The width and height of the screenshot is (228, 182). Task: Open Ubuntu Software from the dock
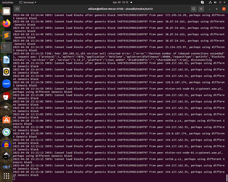pyautogui.click(x=7, y=120)
